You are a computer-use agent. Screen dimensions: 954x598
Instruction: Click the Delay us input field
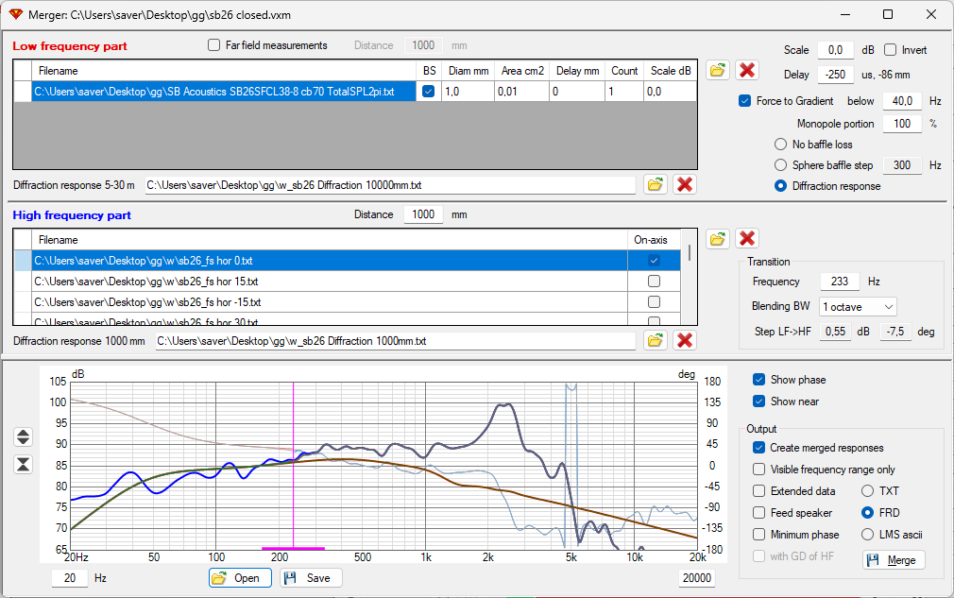pyautogui.click(x=836, y=75)
